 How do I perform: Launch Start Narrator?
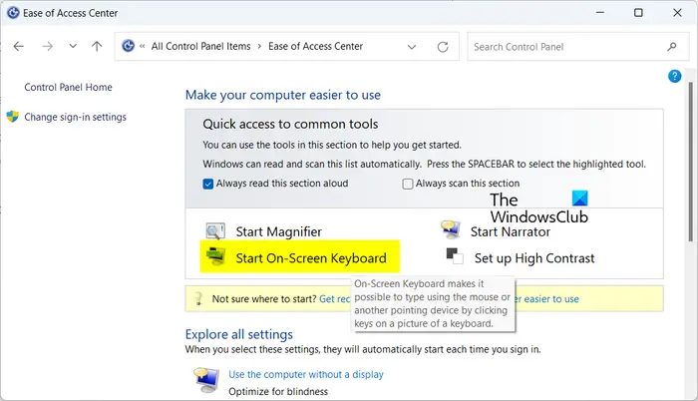point(511,231)
